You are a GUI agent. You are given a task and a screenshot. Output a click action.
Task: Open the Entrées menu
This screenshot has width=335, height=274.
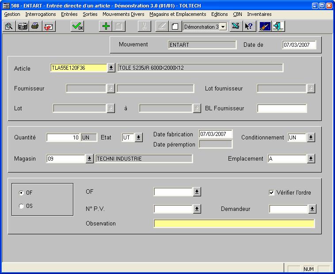[69, 14]
